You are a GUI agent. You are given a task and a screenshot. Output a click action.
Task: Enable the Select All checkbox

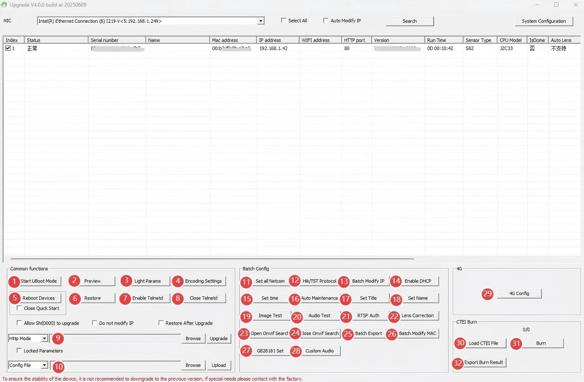(x=284, y=21)
